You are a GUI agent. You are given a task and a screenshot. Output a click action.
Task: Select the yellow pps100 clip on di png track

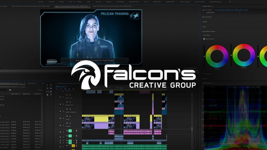(95, 118)
